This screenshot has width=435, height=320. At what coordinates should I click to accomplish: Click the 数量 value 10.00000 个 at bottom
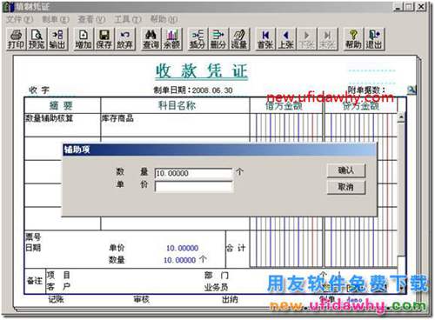185,260
